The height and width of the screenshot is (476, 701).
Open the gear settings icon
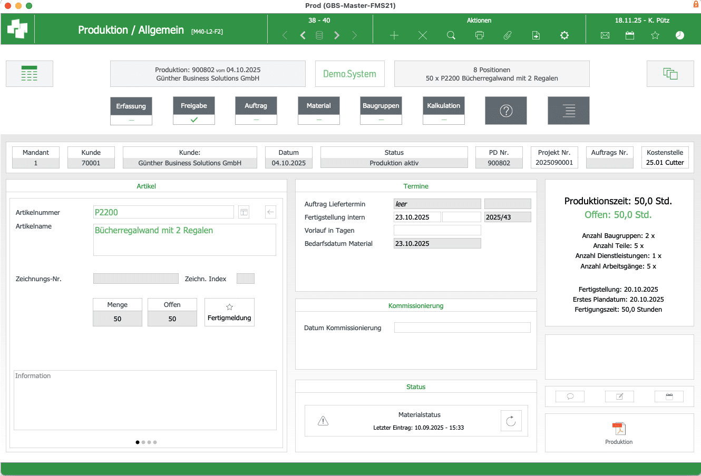point(564,35)
